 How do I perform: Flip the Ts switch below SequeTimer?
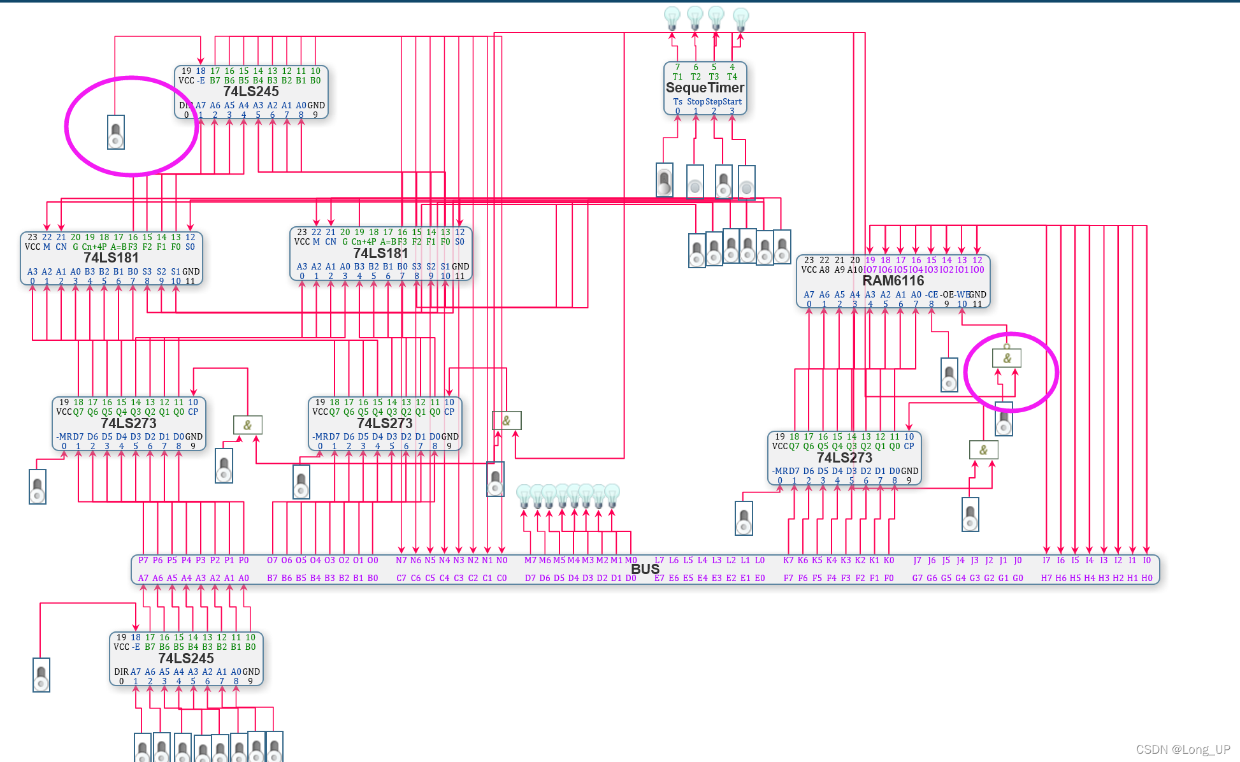click(665, 180)
